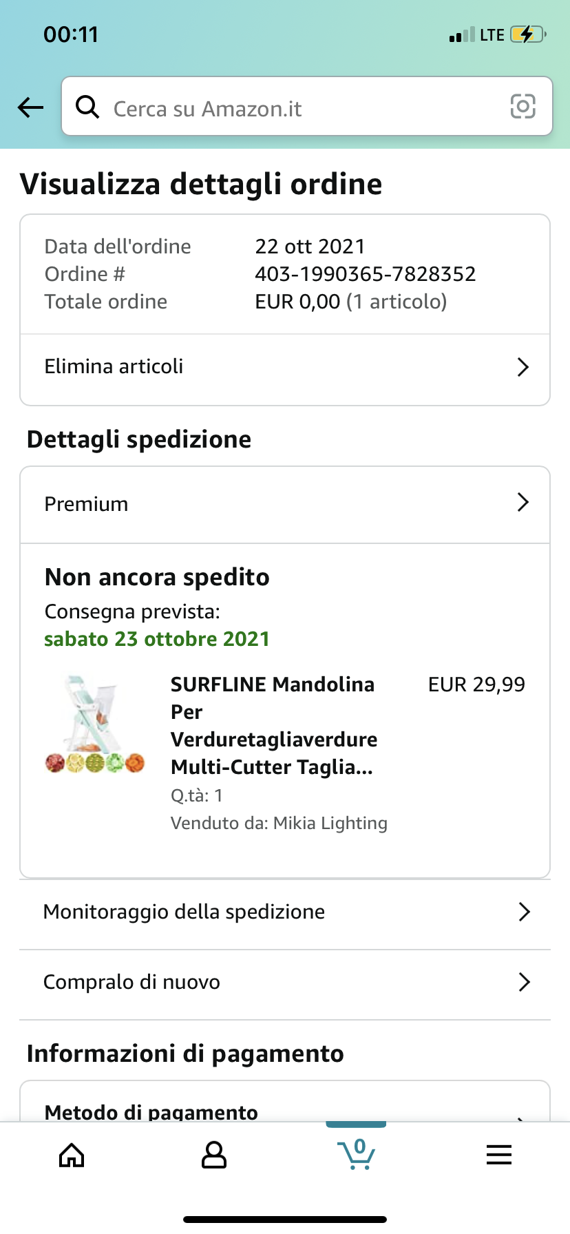Open the SURFLINE Mandolina product title

coord(274,725)
